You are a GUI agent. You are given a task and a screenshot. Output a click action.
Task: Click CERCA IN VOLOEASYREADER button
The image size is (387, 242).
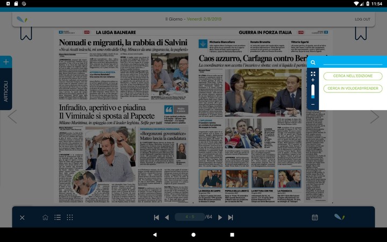pyautogui.click(x=353, y=88)
